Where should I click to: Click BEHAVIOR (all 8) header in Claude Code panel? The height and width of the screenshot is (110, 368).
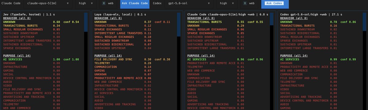click(201, 18)
